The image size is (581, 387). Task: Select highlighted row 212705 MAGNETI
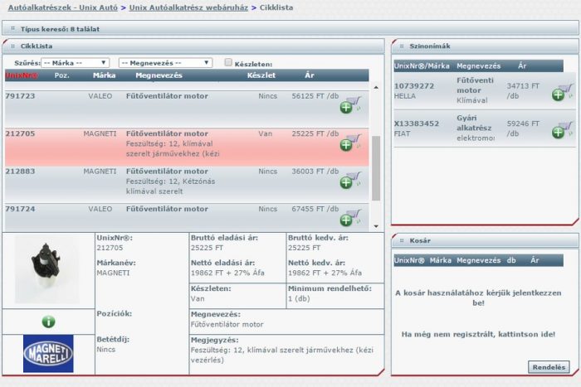click(x=187, y=147)
